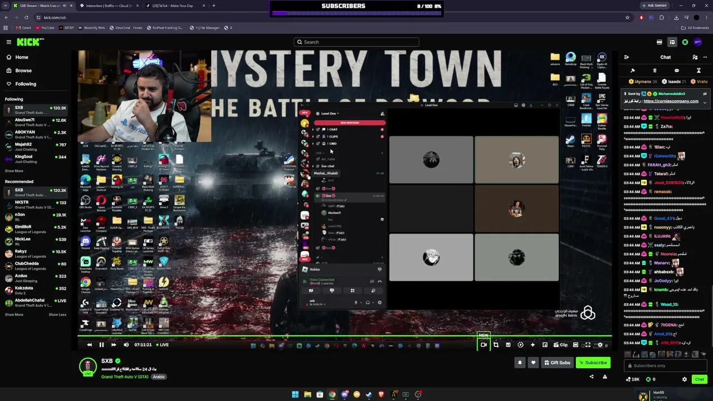This screenshot has height=401, width=713.
Task: Click the Clip button
Action: click(x=560, y=345)
